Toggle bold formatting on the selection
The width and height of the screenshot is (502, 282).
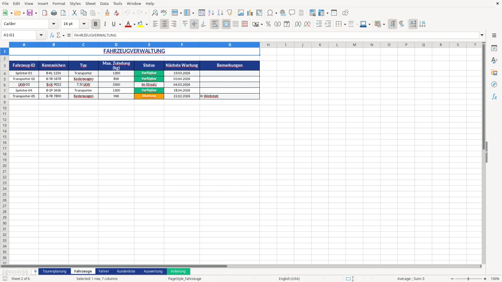[95, 24]
